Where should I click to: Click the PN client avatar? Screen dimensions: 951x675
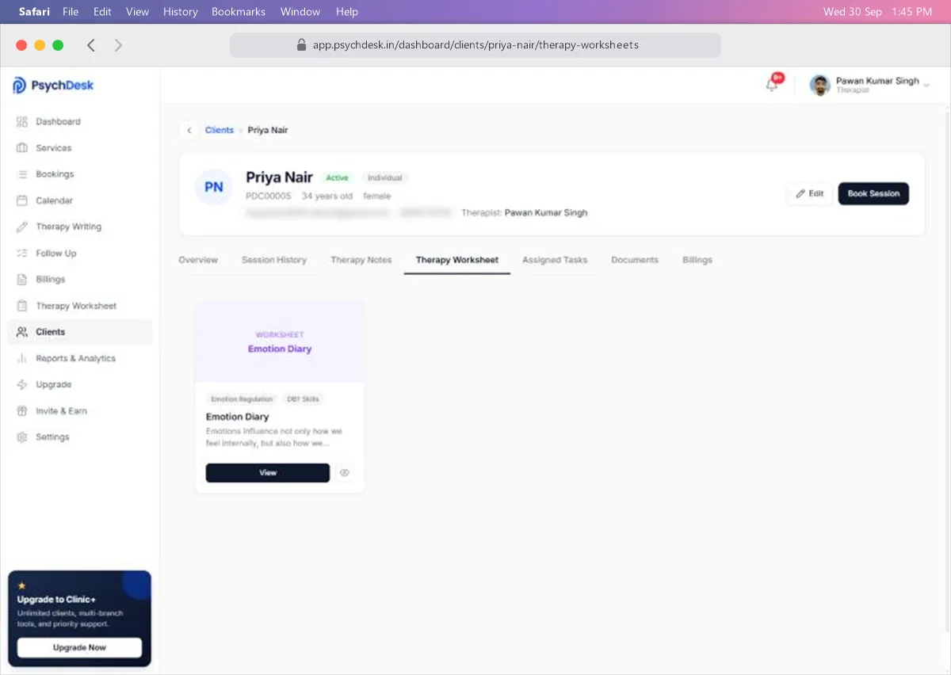pyautogui.click(x=214, y=188)
